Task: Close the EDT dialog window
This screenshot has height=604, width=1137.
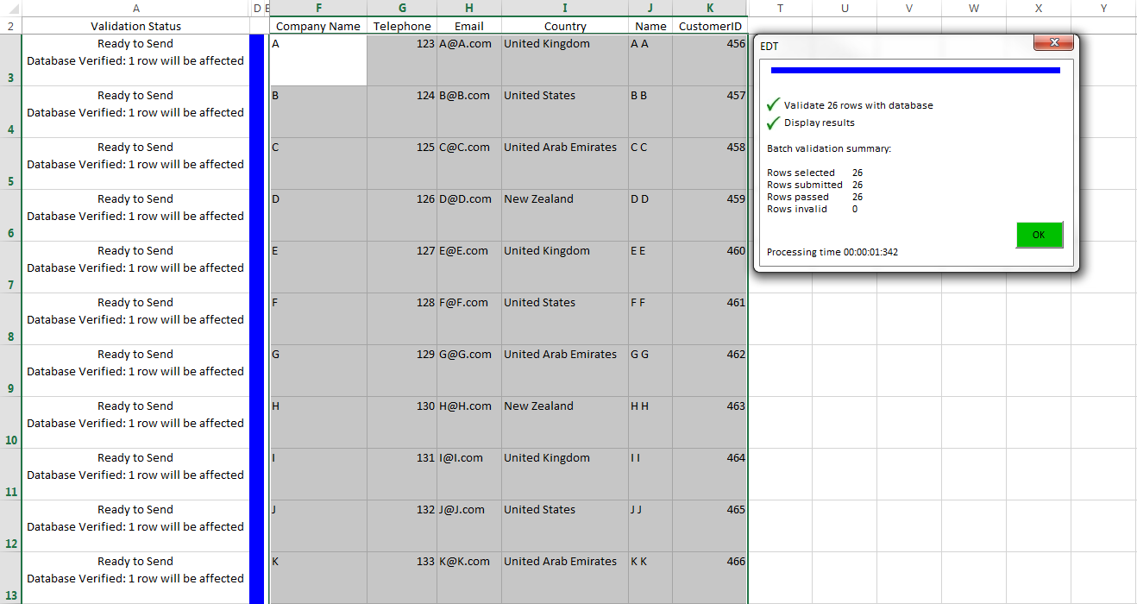Action: point(1053,43)
